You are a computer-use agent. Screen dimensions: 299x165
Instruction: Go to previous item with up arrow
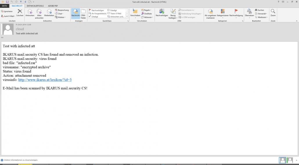coord(21,2)
